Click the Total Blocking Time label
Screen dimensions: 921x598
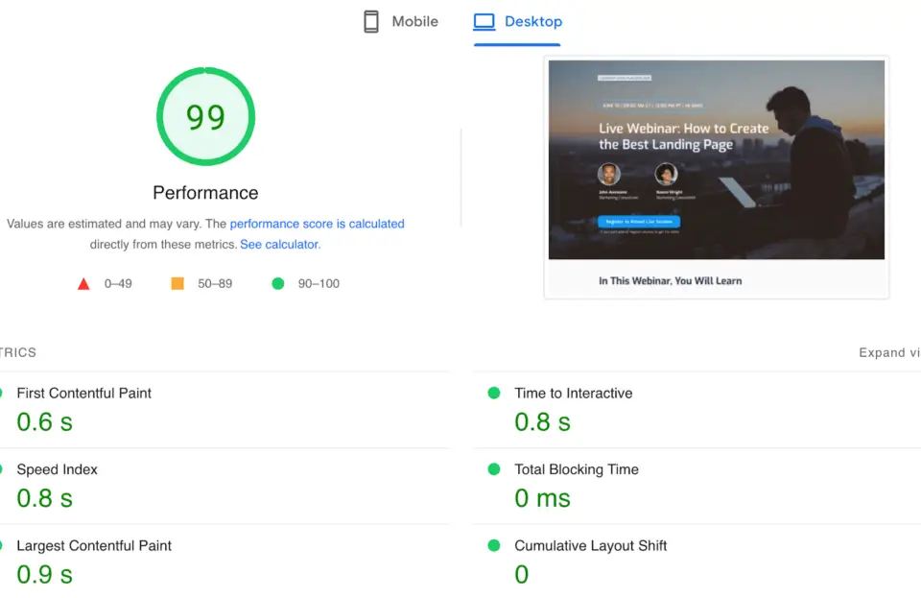577,469
